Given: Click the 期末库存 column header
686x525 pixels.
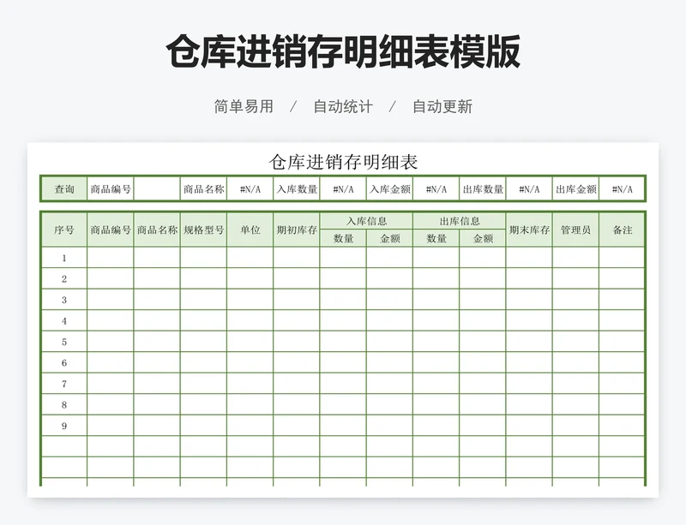Looking at the screenshot, I should [x=529, y=230].
